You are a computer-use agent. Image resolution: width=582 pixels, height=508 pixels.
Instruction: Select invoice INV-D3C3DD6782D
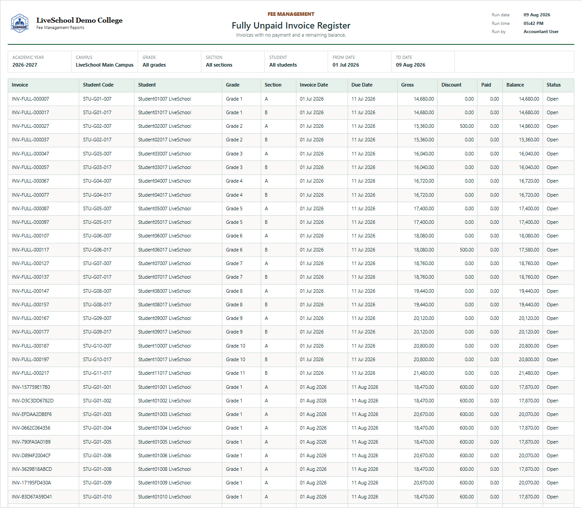(33, 401)
